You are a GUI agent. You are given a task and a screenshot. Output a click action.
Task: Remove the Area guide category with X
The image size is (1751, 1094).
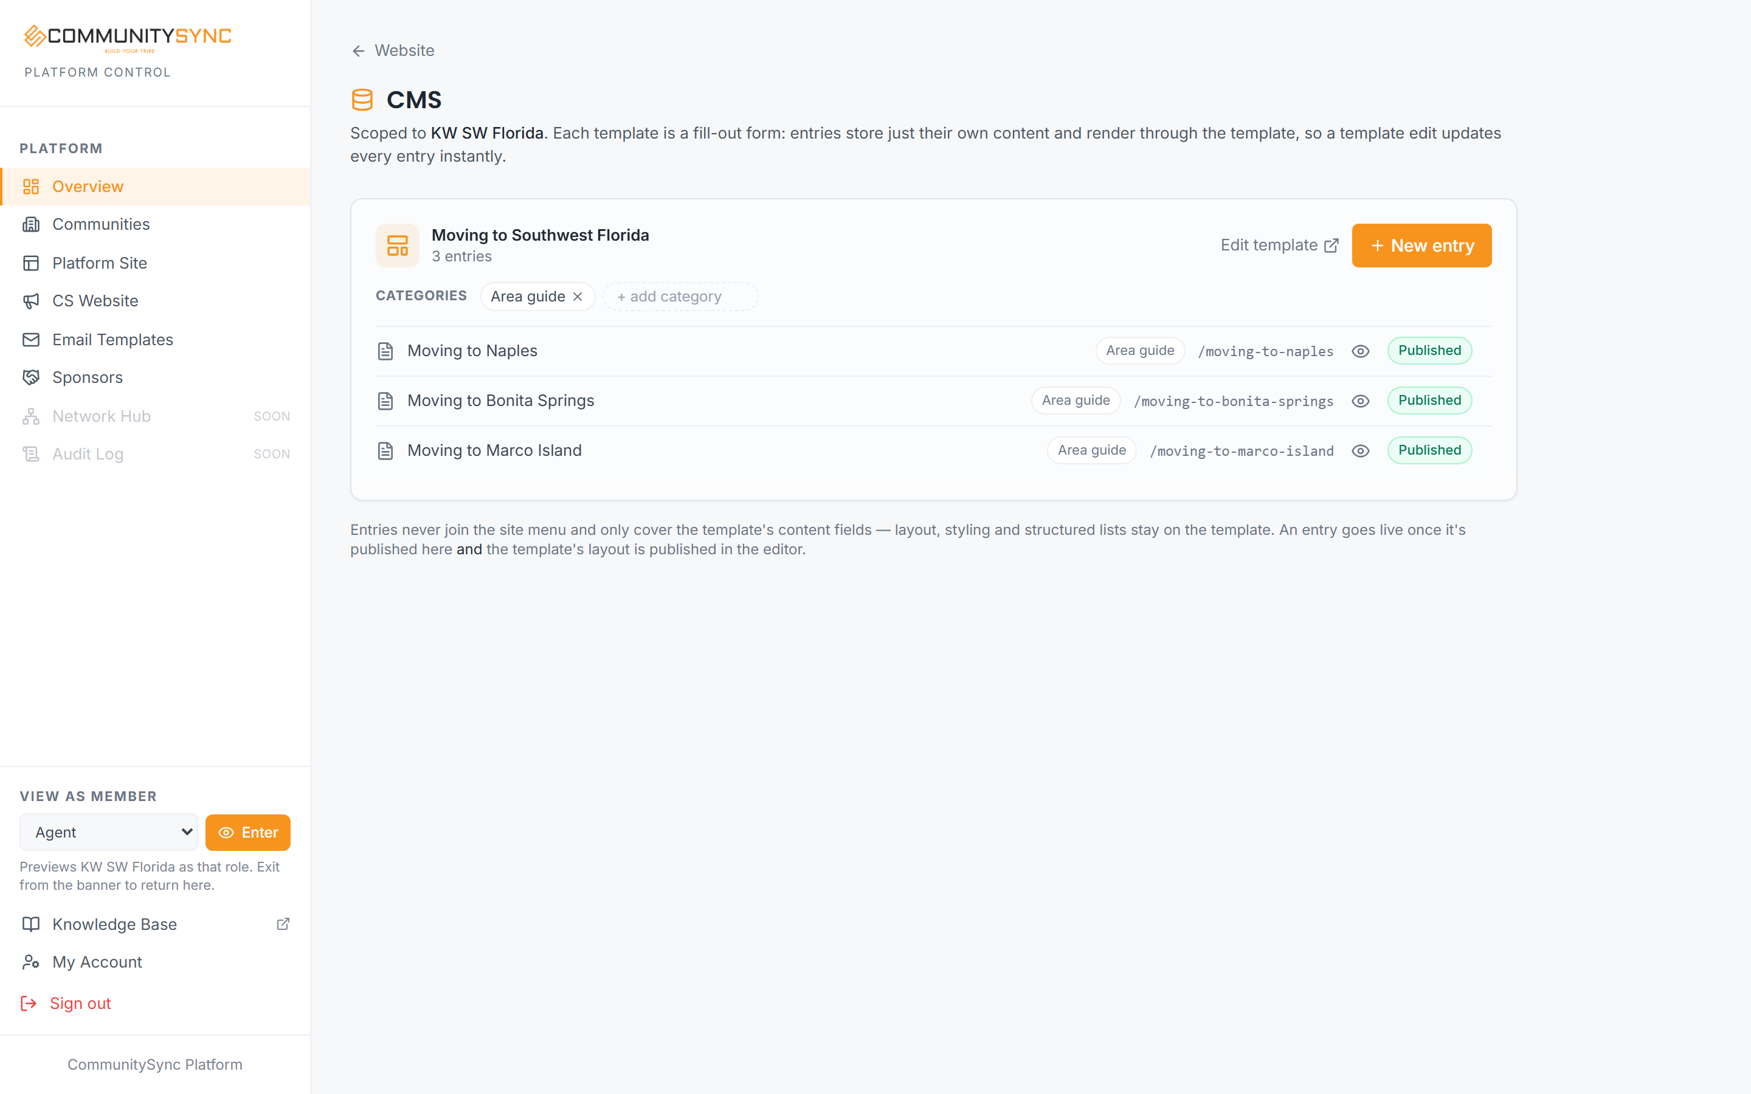pos(578,297)
